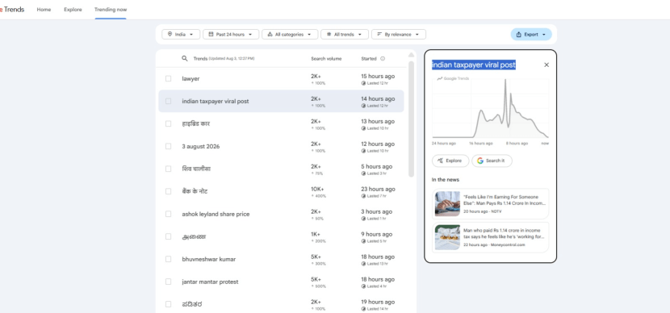Click the spike in the trend chart
The height and width of the screenshot is (313, 670).
[x=505, y=81]
